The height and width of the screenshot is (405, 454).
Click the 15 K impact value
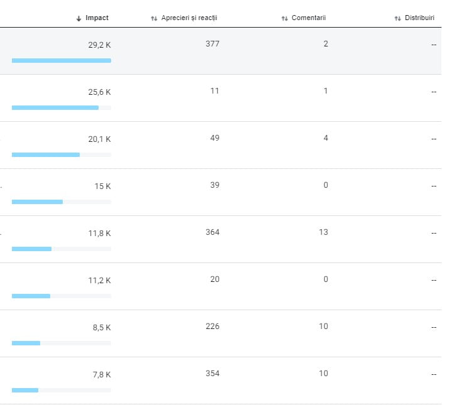click(x=102, y=186)
